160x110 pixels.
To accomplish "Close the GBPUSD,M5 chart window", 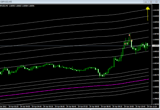I will click(x=156, y=2).
